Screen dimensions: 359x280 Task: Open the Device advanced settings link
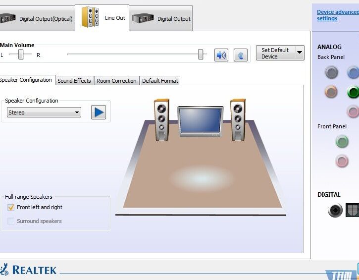coord(338,15)
